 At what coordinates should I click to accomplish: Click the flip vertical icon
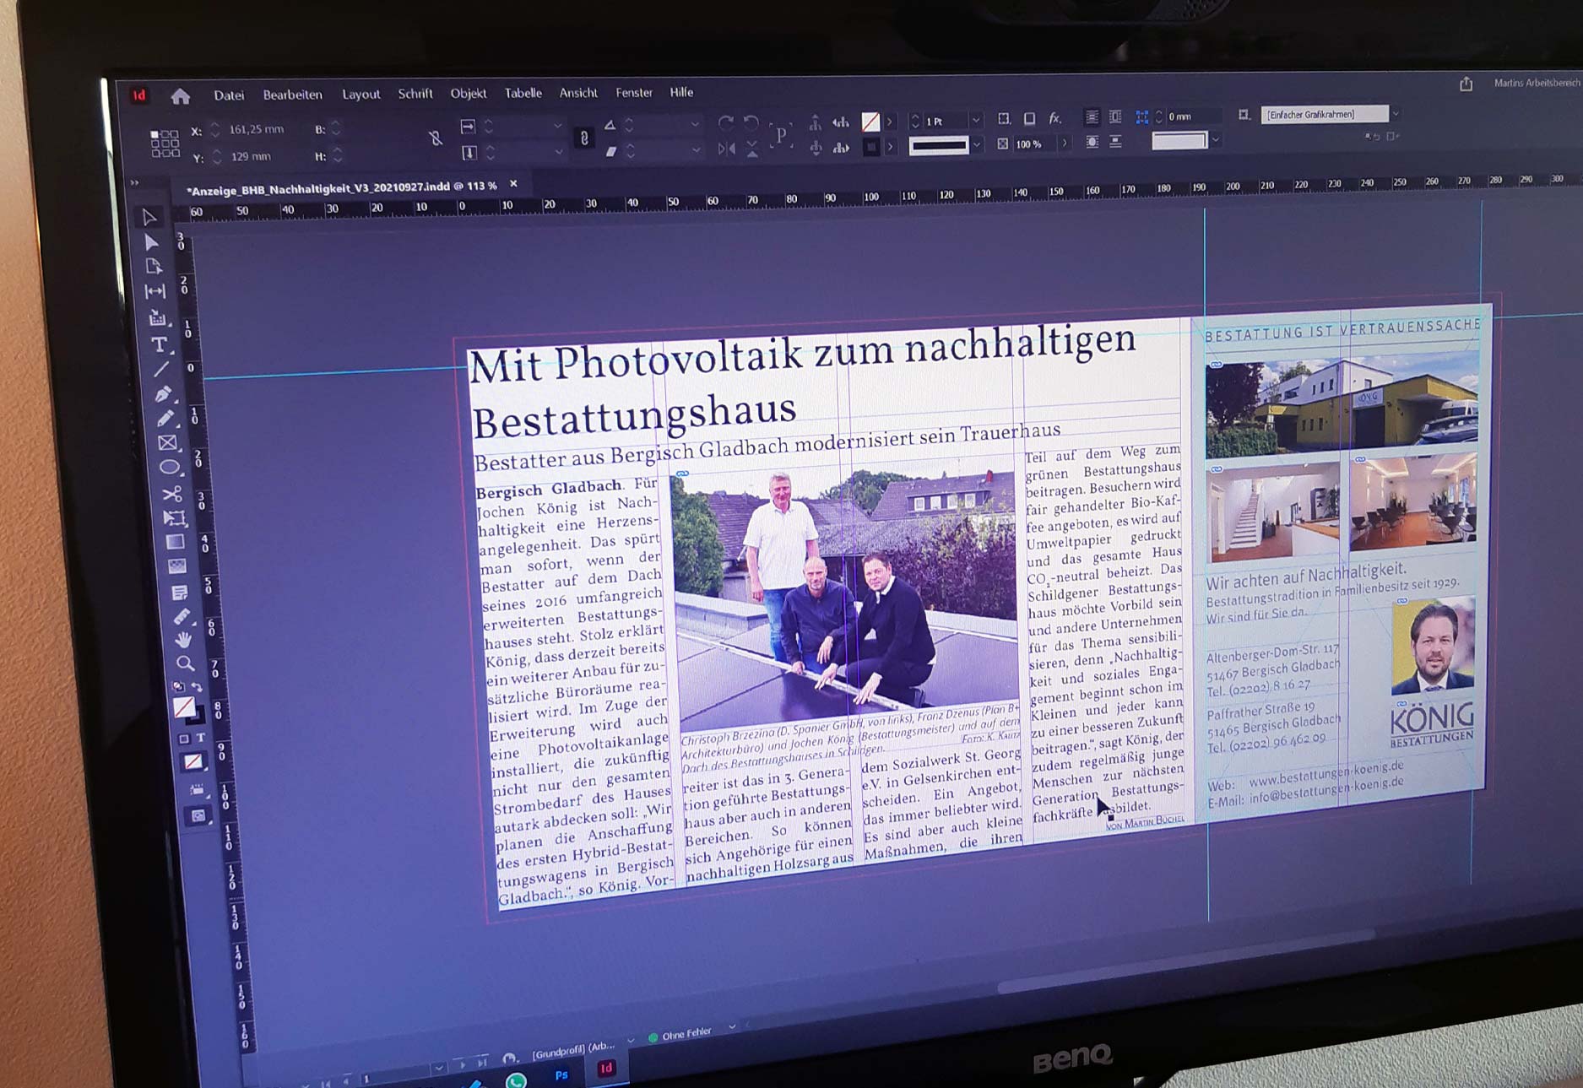(752, 149)
